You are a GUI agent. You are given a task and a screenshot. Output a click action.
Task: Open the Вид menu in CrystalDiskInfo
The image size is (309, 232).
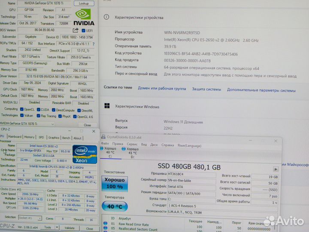(x=144, y=145)
